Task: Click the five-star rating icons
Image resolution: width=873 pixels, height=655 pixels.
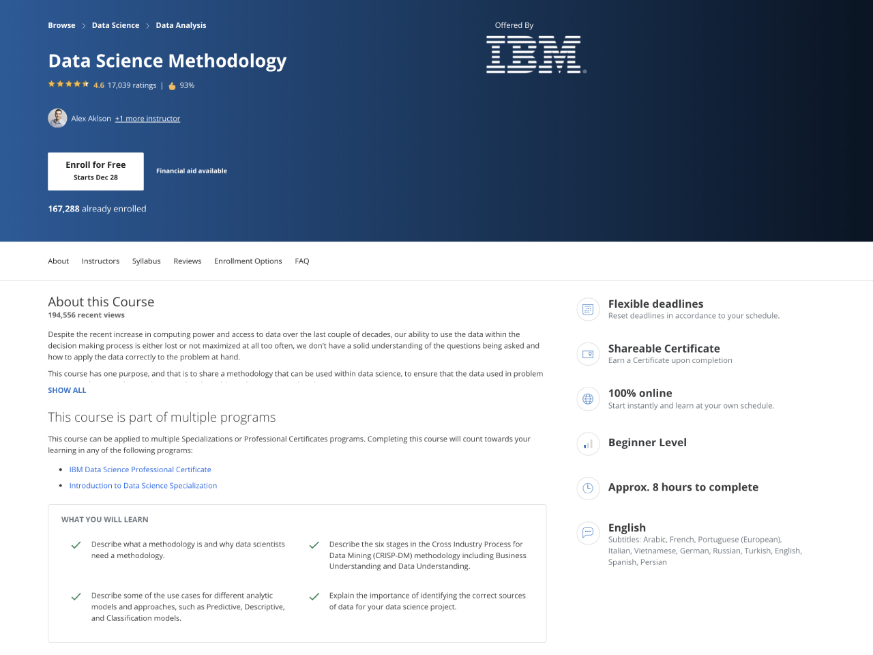Action: [x=68, y=84]
